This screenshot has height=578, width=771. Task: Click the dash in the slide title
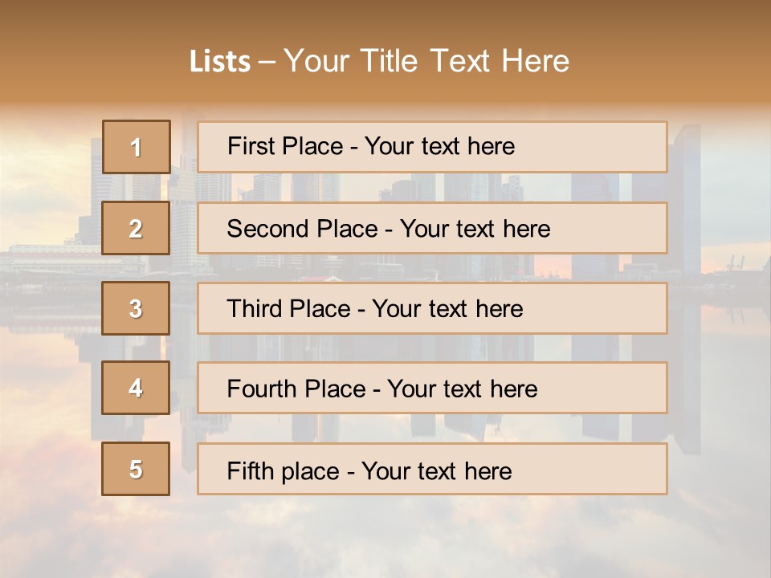(267, 62)
